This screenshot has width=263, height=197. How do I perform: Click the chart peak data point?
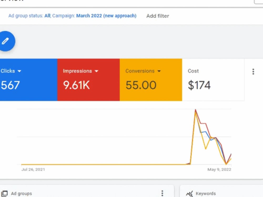[195, 110]
